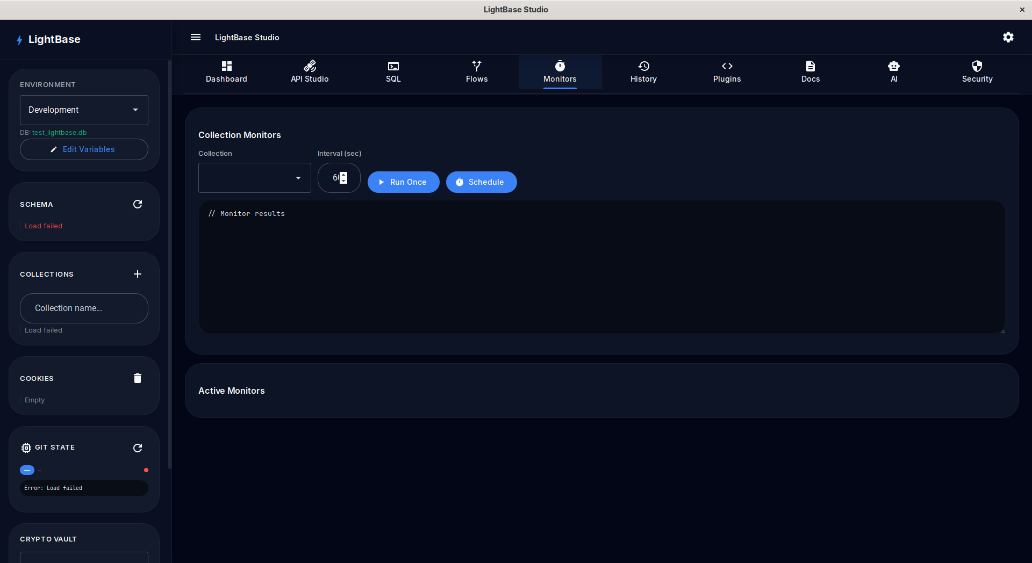Click inside the Monitor results text area
The image size is (1032, 563).
601,267
